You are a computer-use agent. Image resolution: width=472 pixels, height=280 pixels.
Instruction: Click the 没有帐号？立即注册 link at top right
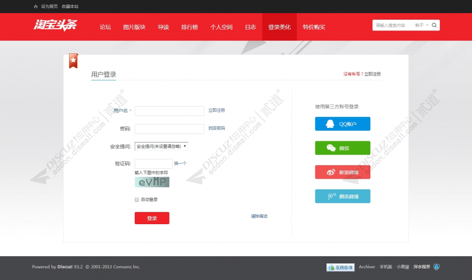(362, 74)
